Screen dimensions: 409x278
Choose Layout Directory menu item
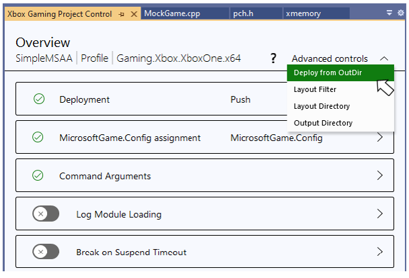point(340,106)
